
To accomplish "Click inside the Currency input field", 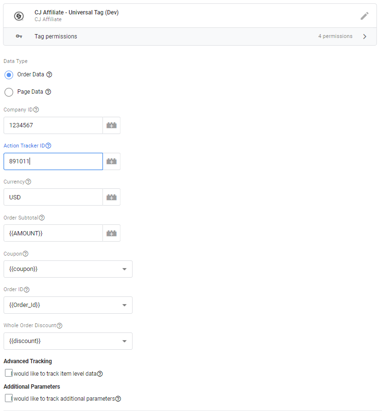I will (x=53, y=197).
